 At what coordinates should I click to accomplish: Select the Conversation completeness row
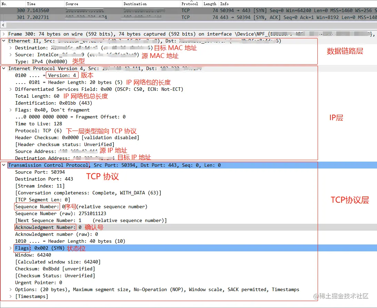click(88, 193)
